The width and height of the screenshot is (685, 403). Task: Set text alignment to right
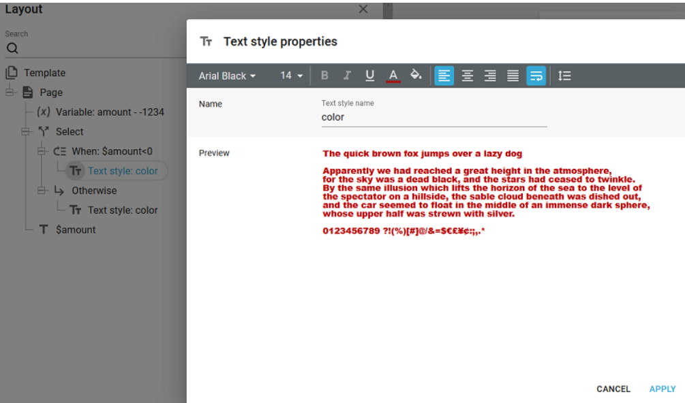click(x=490, y=76)
